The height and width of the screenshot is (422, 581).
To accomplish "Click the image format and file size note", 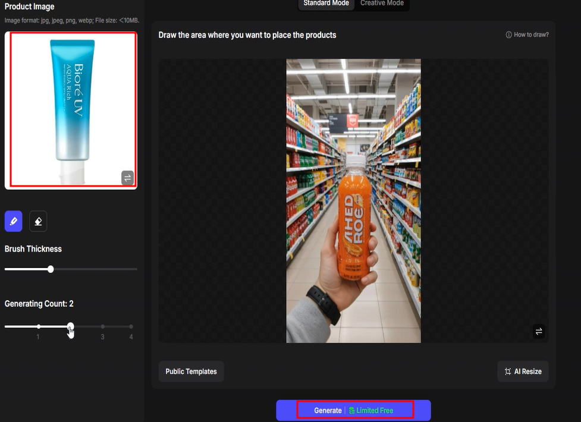I will click(72, 20).
